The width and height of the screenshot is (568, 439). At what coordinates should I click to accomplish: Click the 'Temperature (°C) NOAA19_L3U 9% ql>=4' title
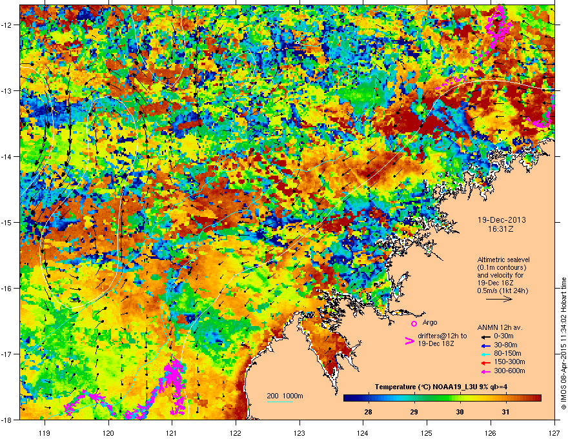point(441,387)
